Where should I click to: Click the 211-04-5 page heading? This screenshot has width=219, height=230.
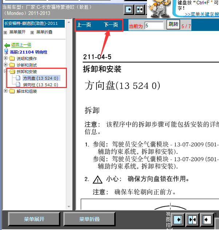tap(97, 57)
